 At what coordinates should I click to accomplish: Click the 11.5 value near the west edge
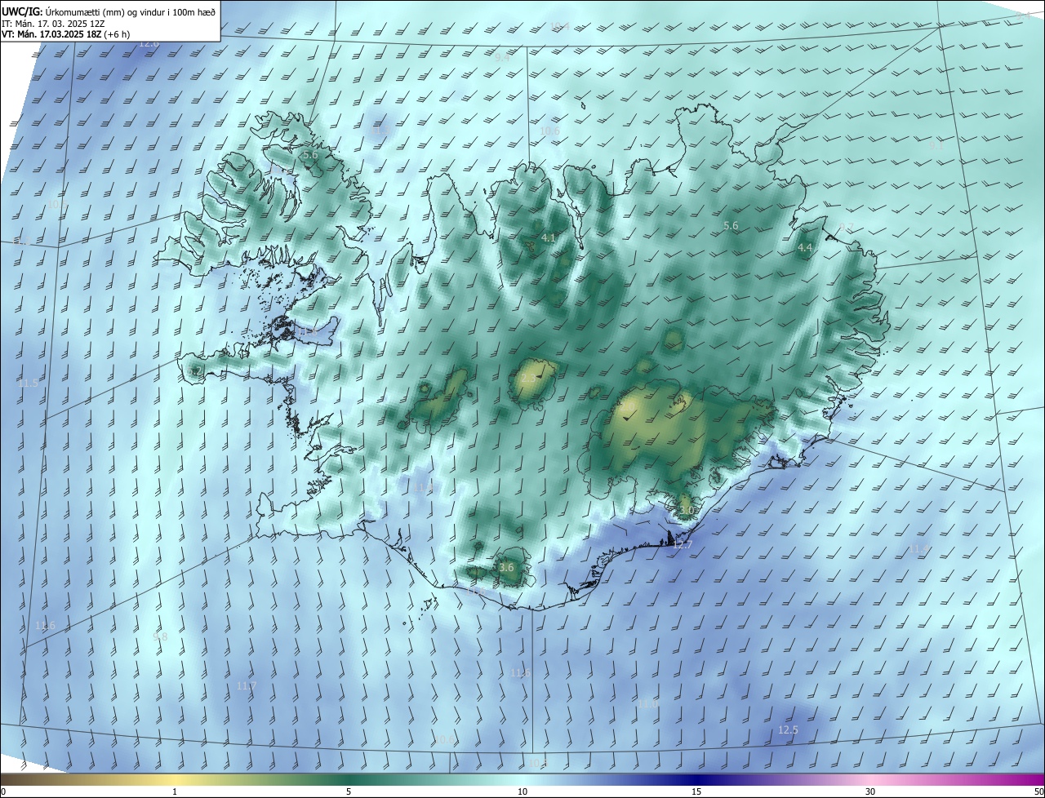coord(28,383)
